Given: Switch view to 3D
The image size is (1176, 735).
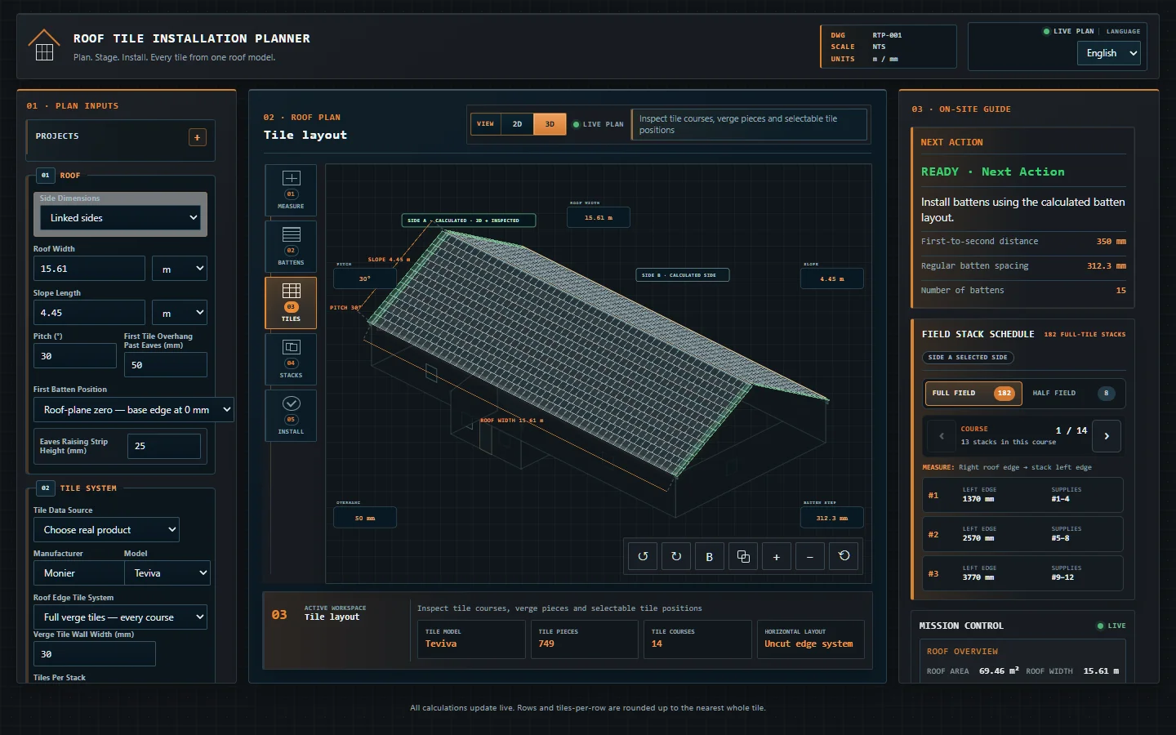Looking at the screenshot, I should point(550,124).
